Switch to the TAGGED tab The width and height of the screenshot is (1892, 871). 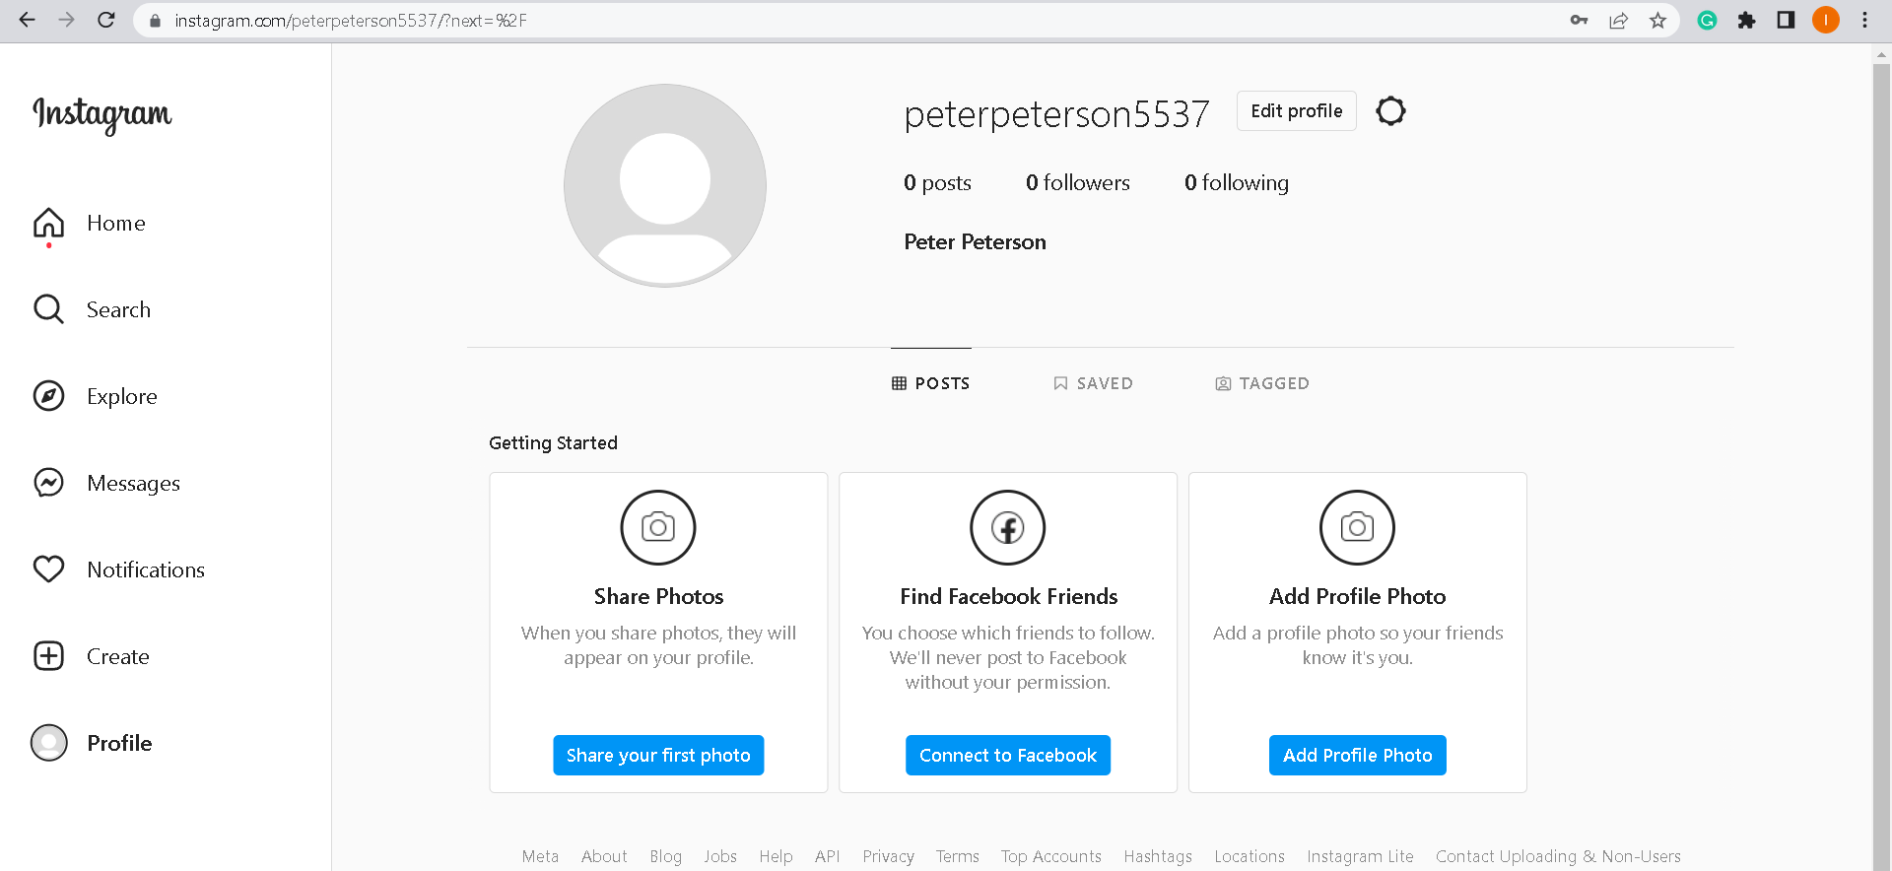pyautogui.click(x=1262, y=383)
